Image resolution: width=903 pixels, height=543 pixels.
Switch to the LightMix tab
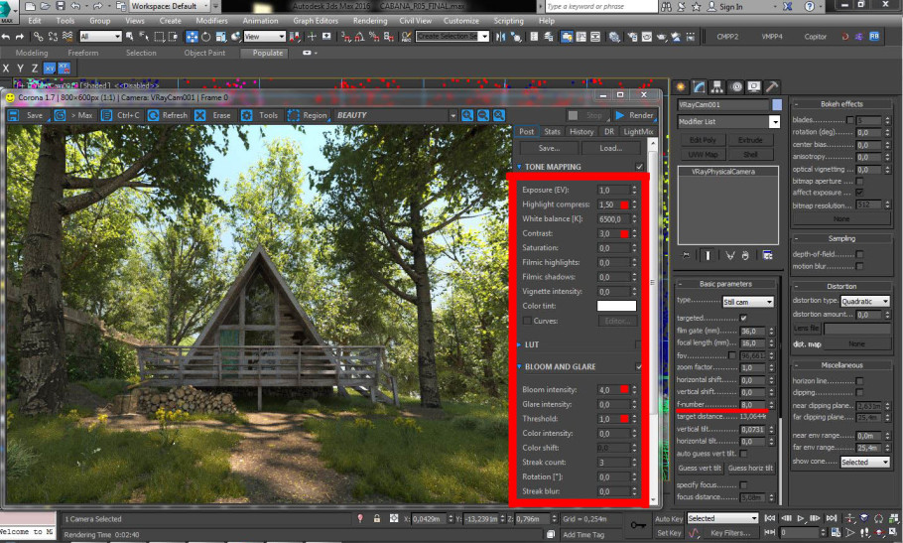(x=638, y=131)
